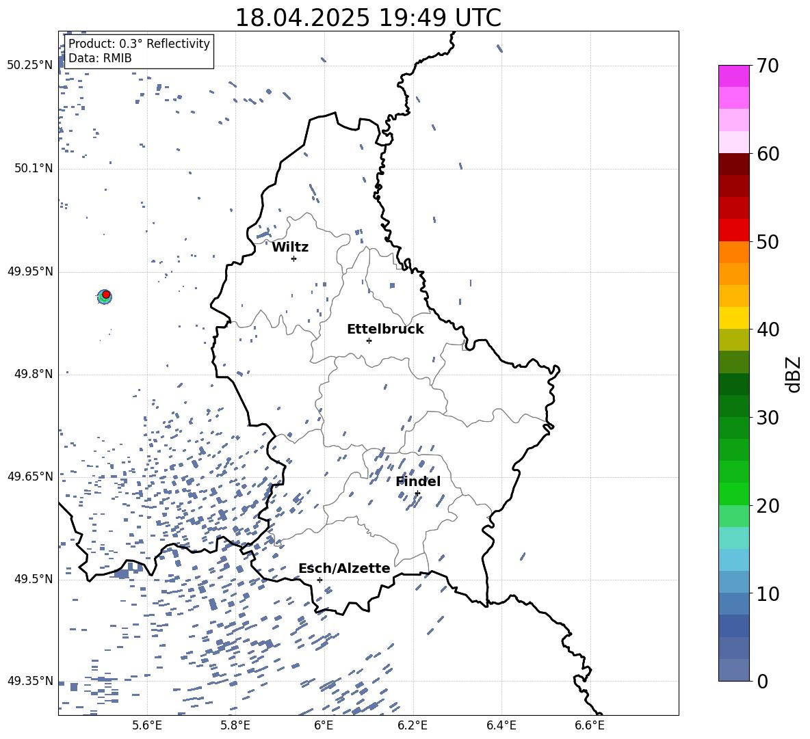Click the 50.25°N latitude tick label
The width and height of the screenshot is (810, 739).
pos(30,66)
